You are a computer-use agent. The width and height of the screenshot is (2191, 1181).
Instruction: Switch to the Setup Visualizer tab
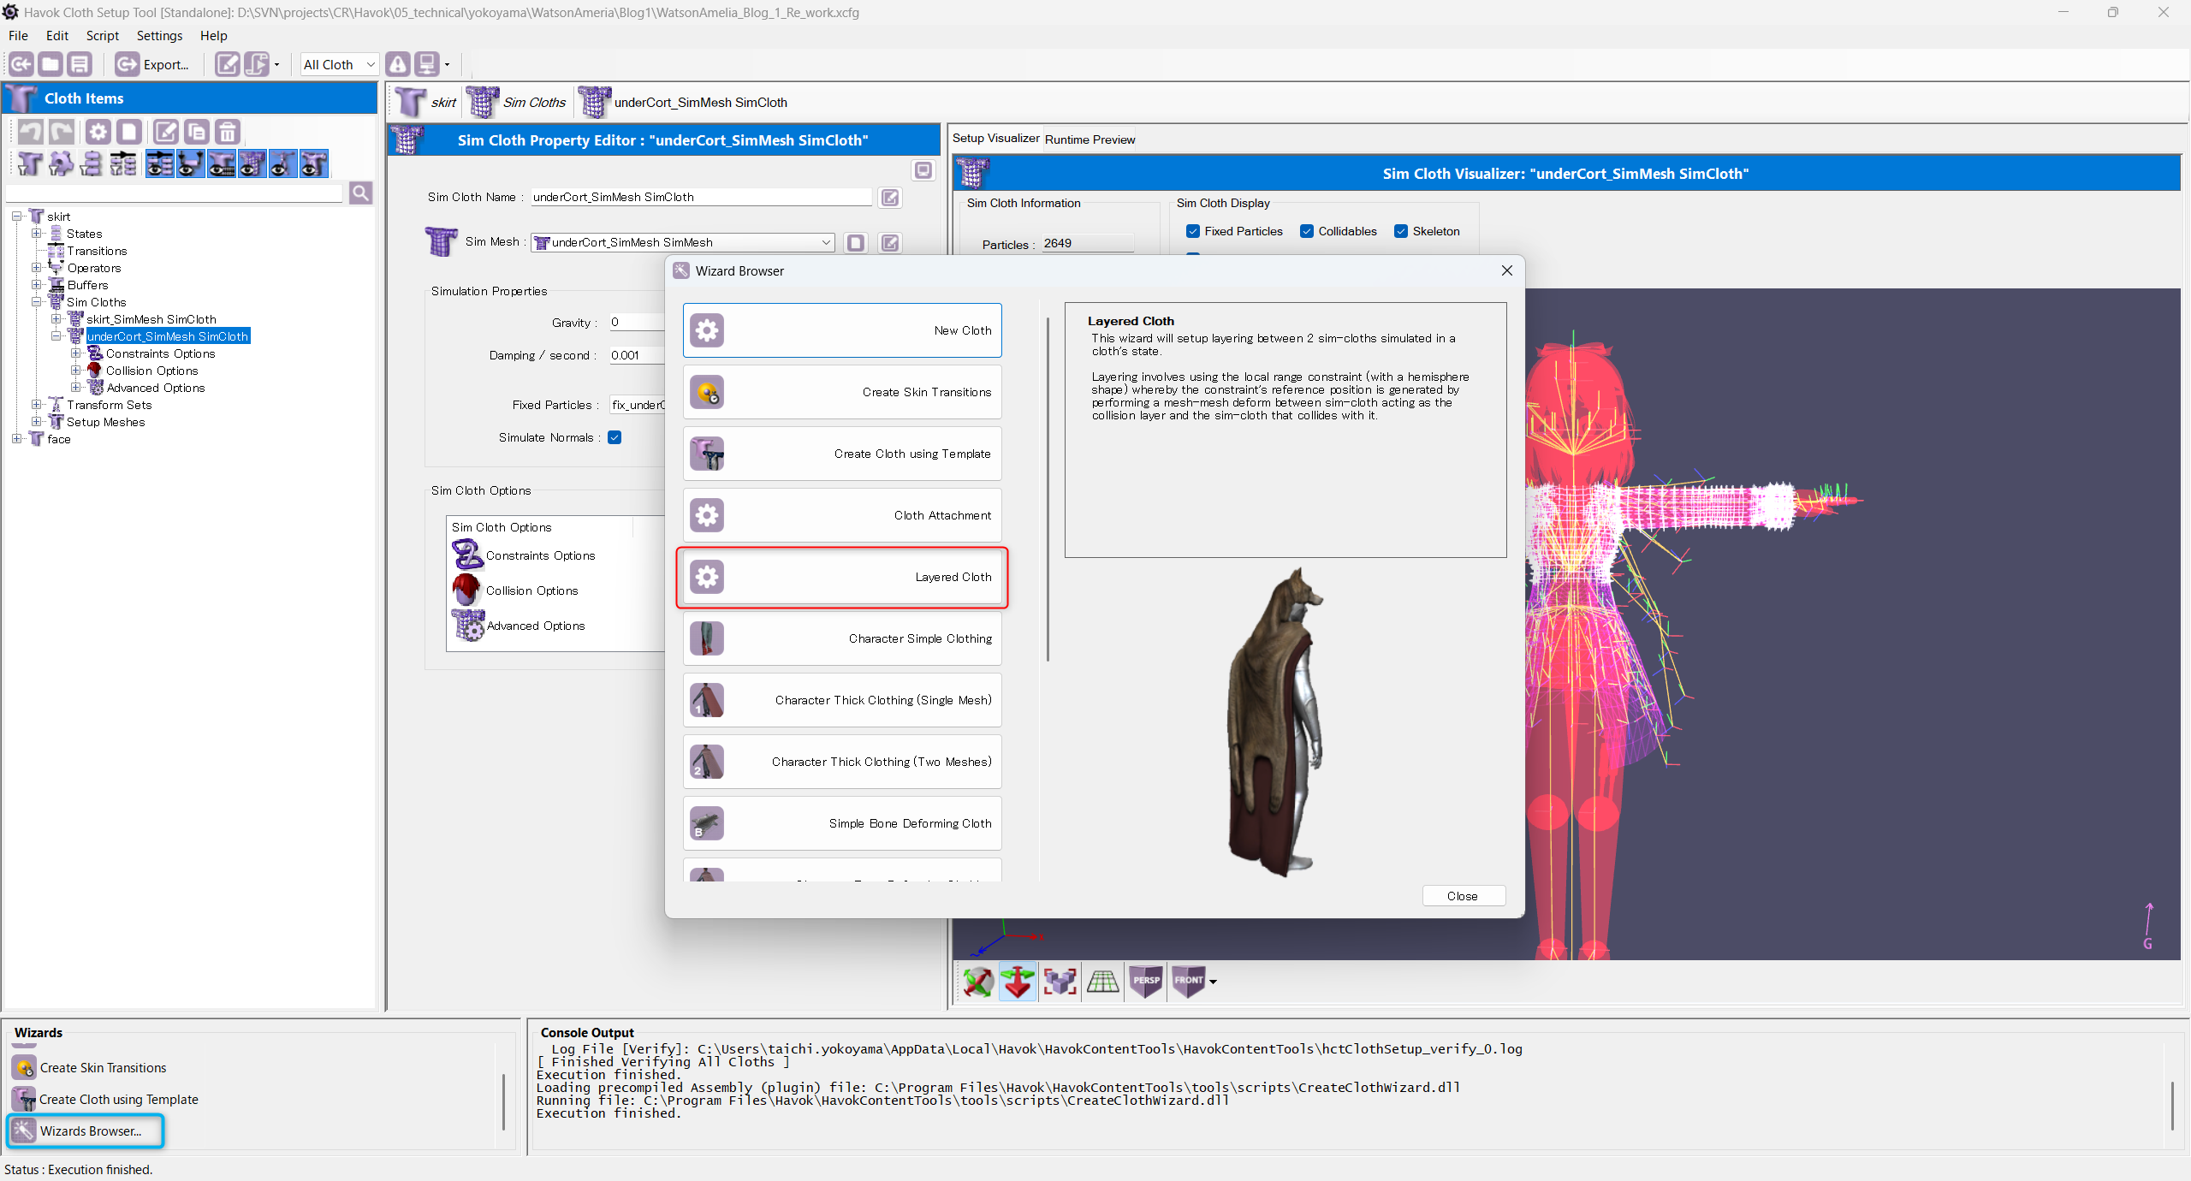pos(995,138)
